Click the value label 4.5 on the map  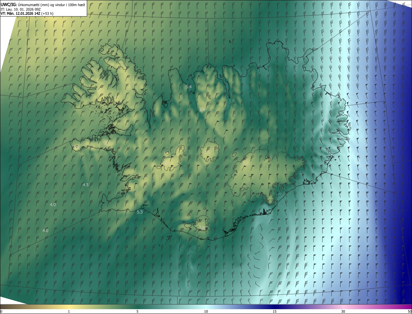[x=86, y=185]
